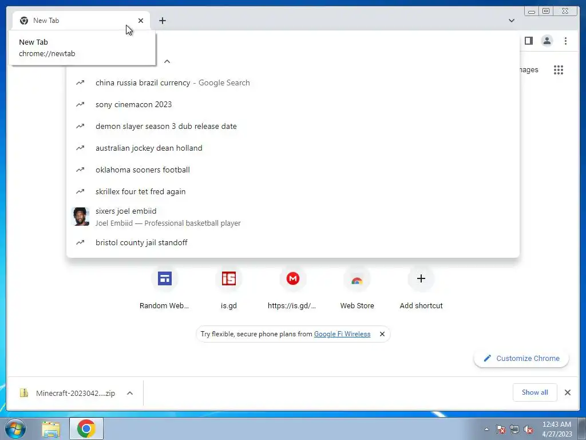Image resolution: width=586 pixels, height=440 pixels.
Task: Select 'bristol county jail standoff' suggestion
Action: coord(293,242)
